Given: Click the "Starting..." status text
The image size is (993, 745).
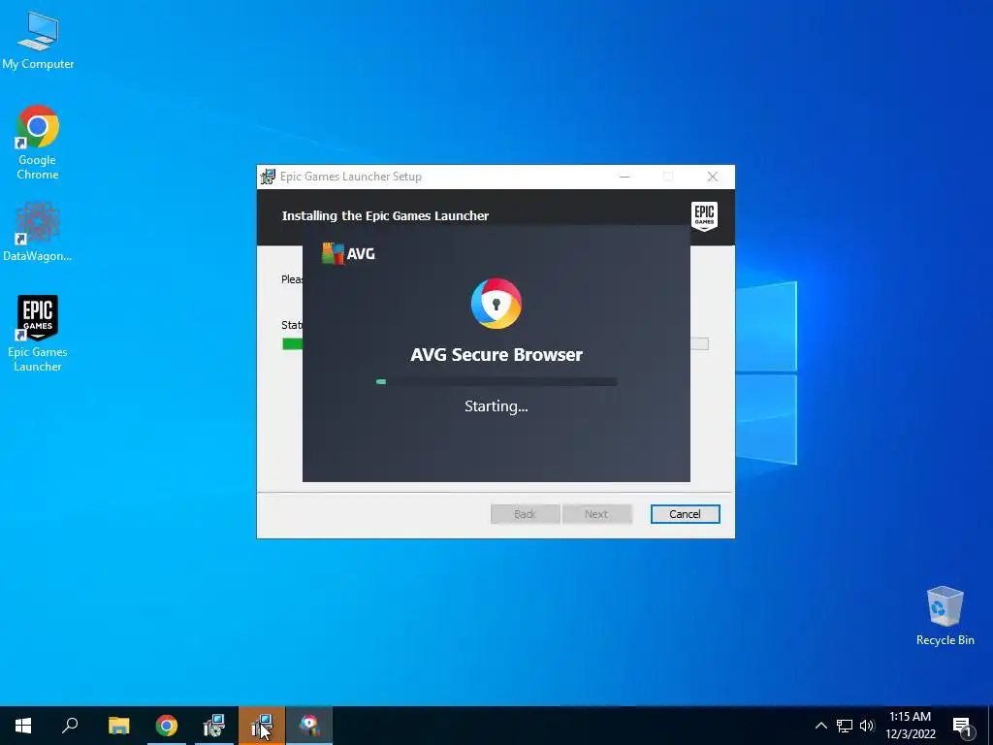Looking at the screenshot, I should coord(496,406).
